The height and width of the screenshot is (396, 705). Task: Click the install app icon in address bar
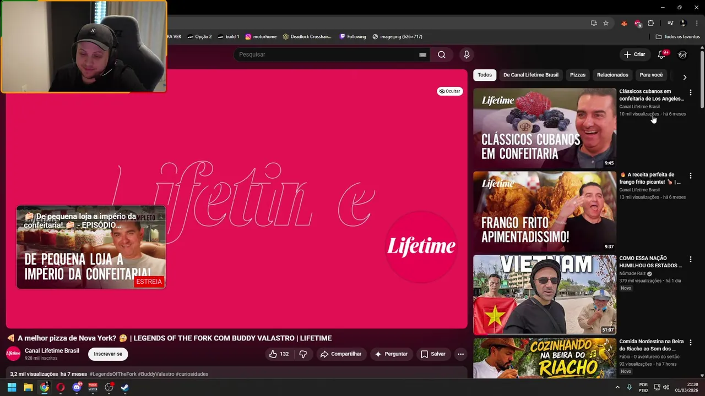tap(594, 23)
